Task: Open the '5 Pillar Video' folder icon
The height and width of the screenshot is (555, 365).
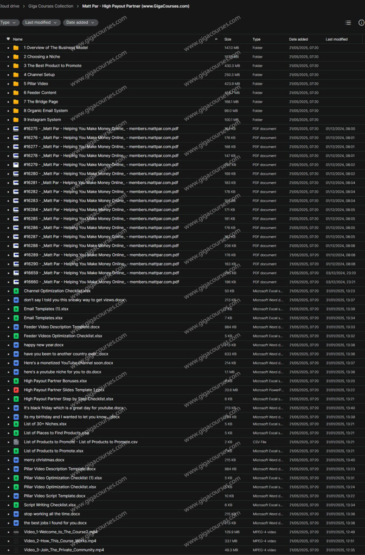Action: pos(16,83)
